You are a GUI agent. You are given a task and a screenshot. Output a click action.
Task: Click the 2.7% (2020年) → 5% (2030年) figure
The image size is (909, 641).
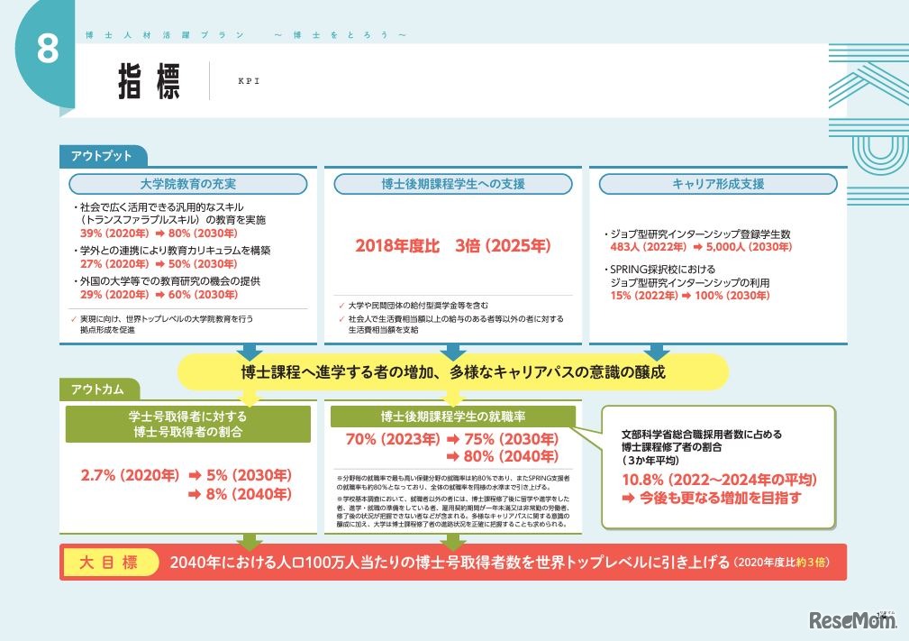tap(186, 476)
